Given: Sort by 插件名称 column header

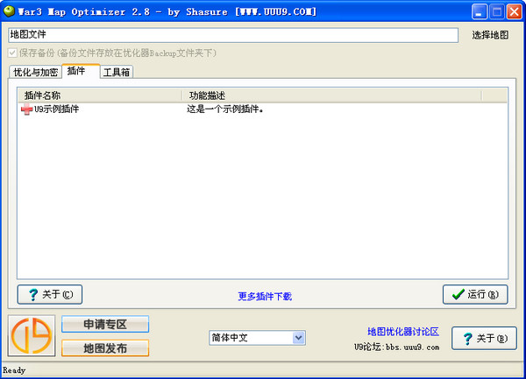Looking at the screenshot, I should tap(100, 95).
